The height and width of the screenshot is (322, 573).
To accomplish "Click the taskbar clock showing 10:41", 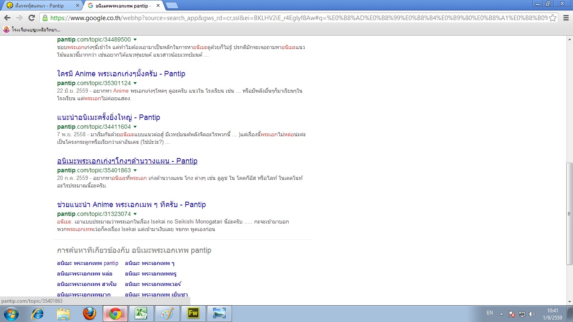I will [x=553, y=314].
